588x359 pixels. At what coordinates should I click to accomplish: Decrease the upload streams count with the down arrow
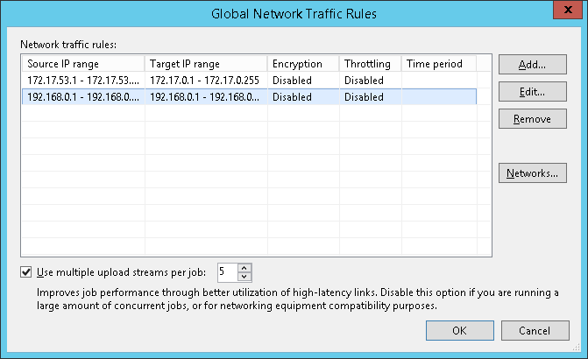(x=244, y=277)
